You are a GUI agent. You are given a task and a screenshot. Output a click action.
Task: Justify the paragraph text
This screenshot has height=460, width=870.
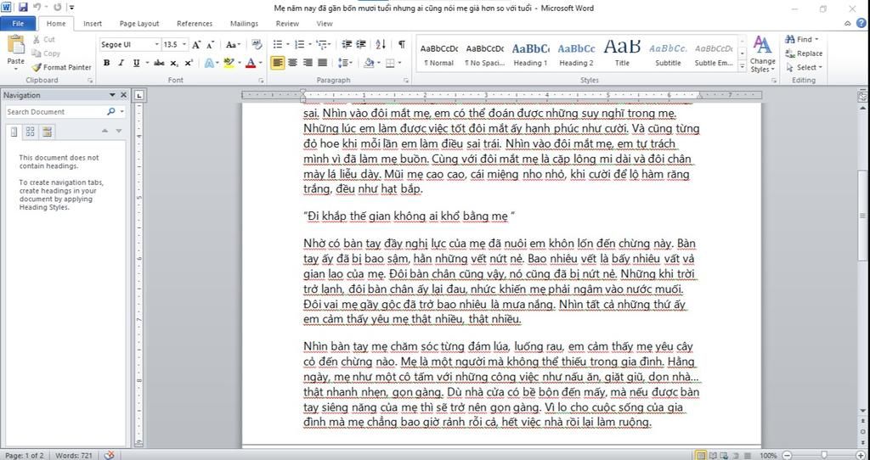click(322, 63)
